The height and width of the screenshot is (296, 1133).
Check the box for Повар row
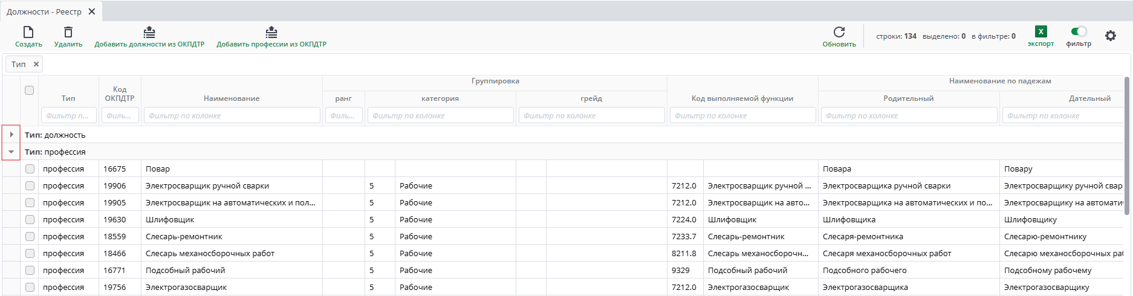pos(30,169)
